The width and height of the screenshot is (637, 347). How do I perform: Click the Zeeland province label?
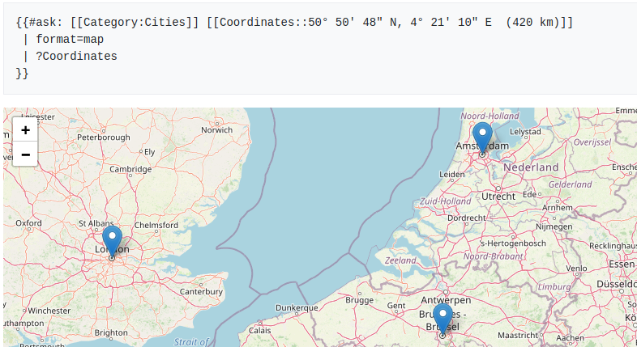(x=400, y=260)
